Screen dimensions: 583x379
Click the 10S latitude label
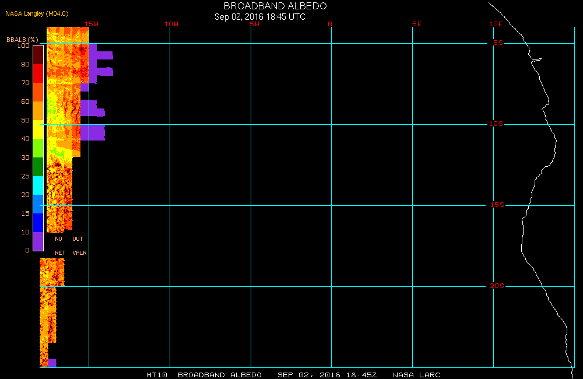(x=496, y=124)
